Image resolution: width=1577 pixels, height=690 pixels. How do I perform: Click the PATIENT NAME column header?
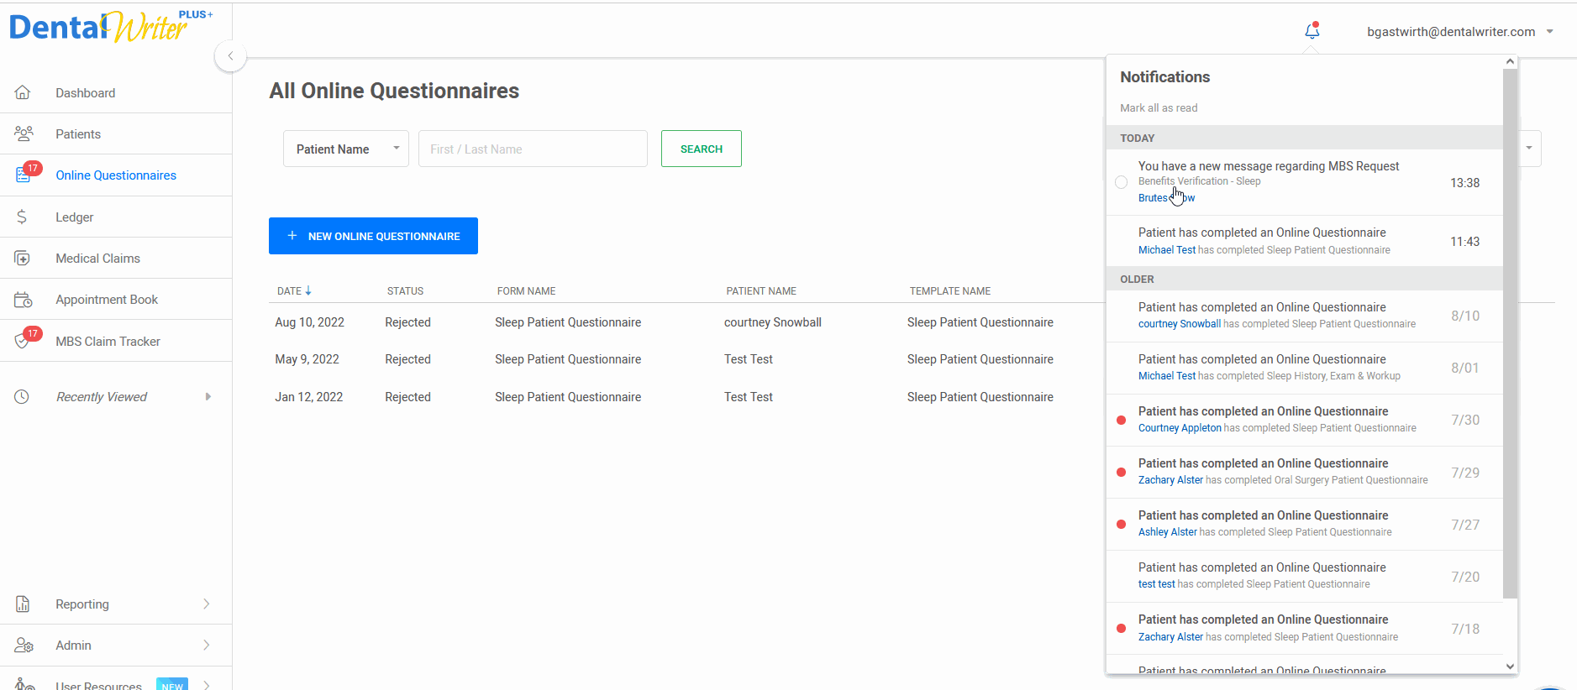tap(761, 291)
